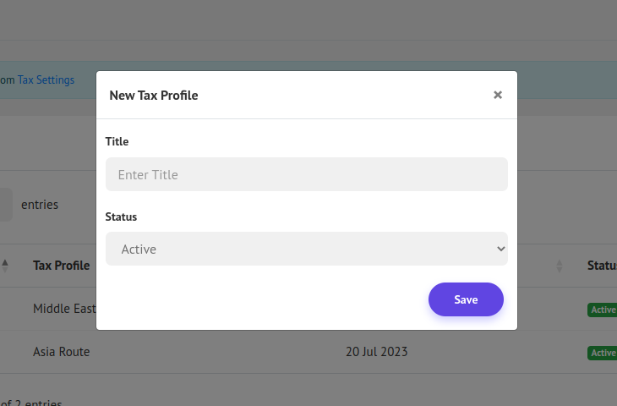Click the Status label in dialog
Image resolution: width=617 pixels, height=406 pixels.
point(121,217)
